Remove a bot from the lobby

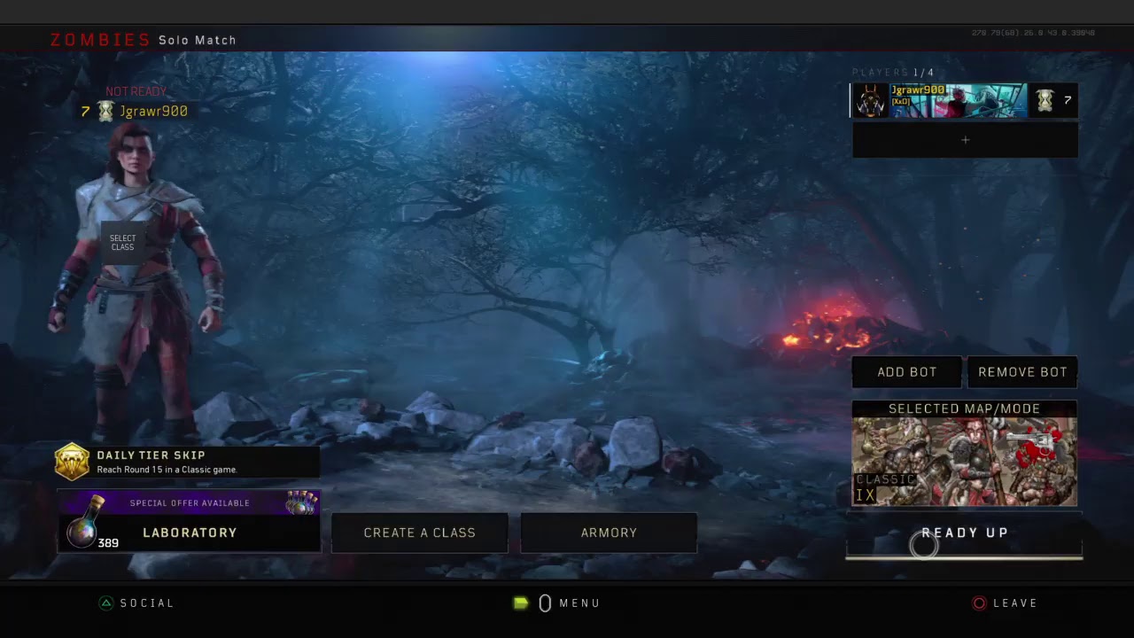1022,372
